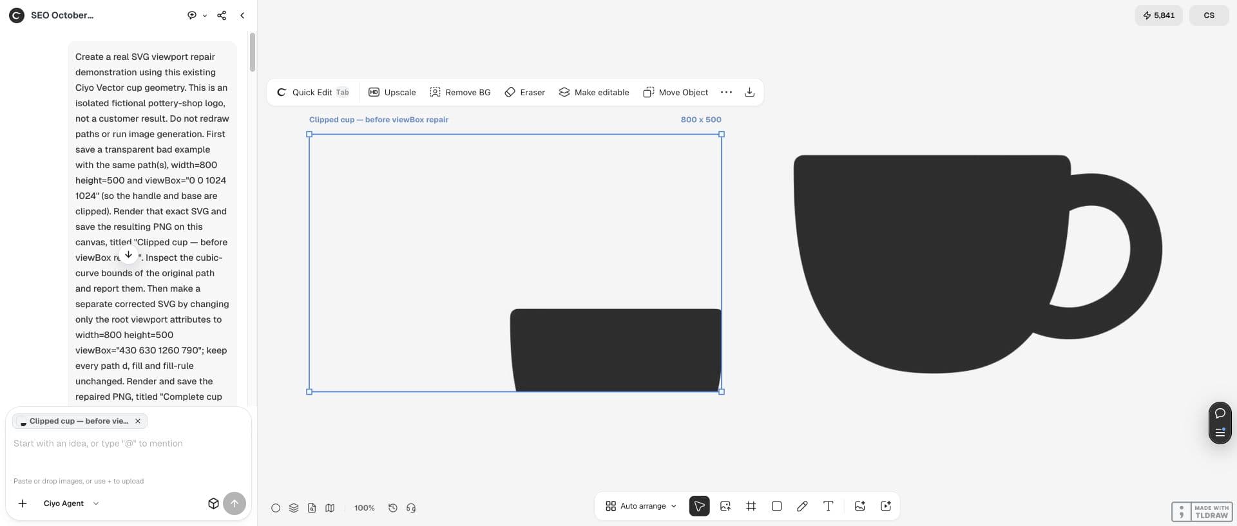The width and height of the screenshot is (1237, 526).
Task: Choose the Move Object tool
Action: click(x=676, y=92)
